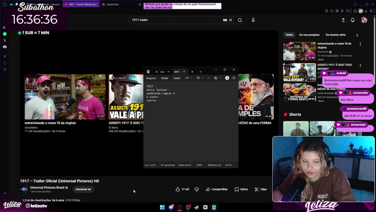Dislike the 1917 trailer video
376x212 pixels.
(x=197, y=189)
